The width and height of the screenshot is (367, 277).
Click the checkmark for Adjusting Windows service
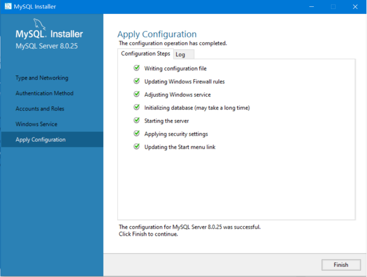tap(137, 94)
